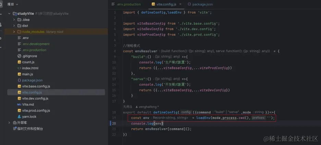
Task: Click the "serve" key on line 13
Action: (138, 79)
